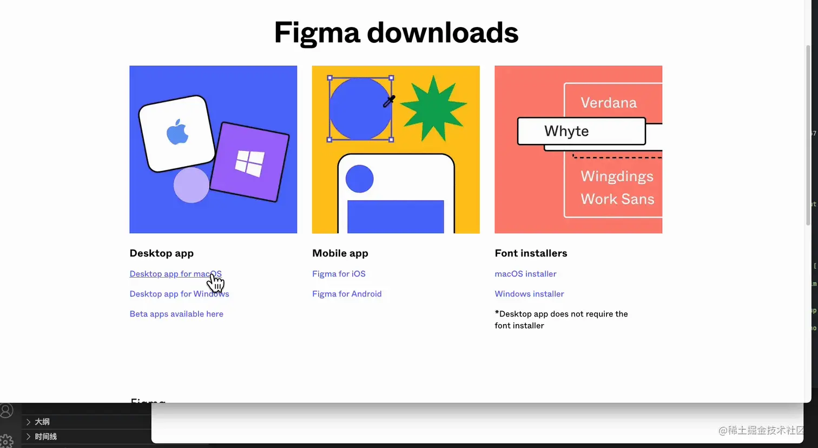Click the font installer footnote text

click(562, 320)
